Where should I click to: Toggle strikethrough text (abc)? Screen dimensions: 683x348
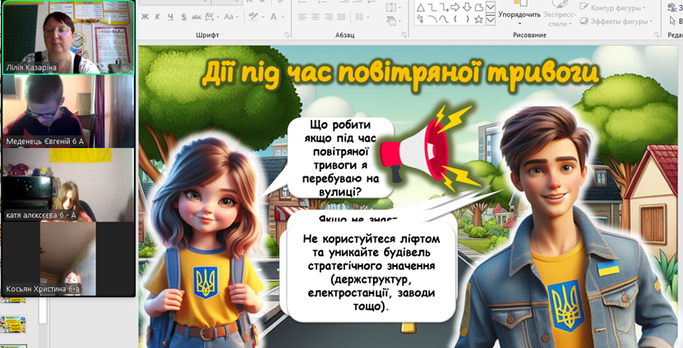(x=195, y=16)
